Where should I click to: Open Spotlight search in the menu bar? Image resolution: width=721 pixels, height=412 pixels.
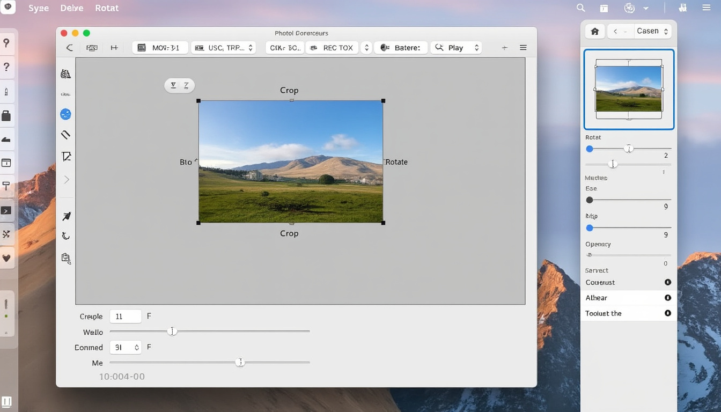click(580, 8)
